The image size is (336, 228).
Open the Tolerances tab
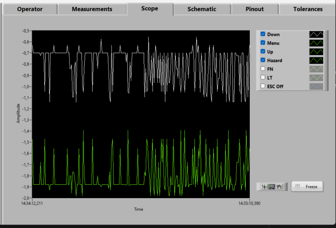pyautogui.click(x=308, y=9)
